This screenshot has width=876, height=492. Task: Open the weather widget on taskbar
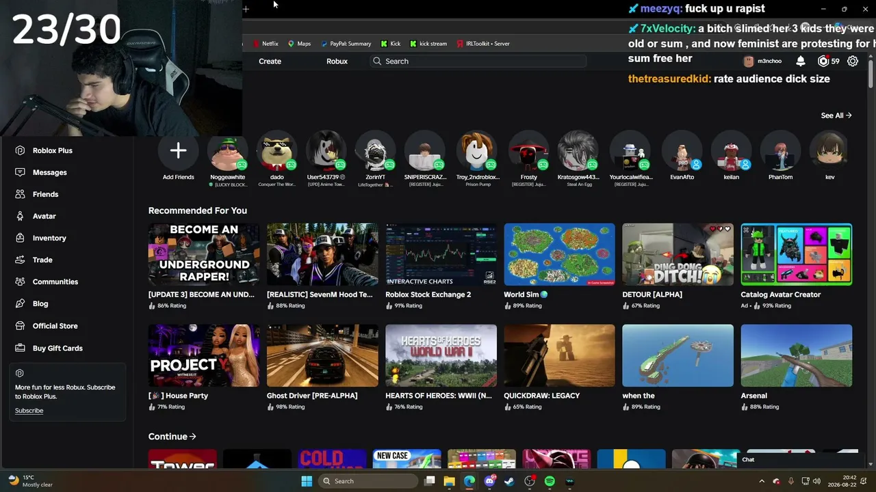29,481
